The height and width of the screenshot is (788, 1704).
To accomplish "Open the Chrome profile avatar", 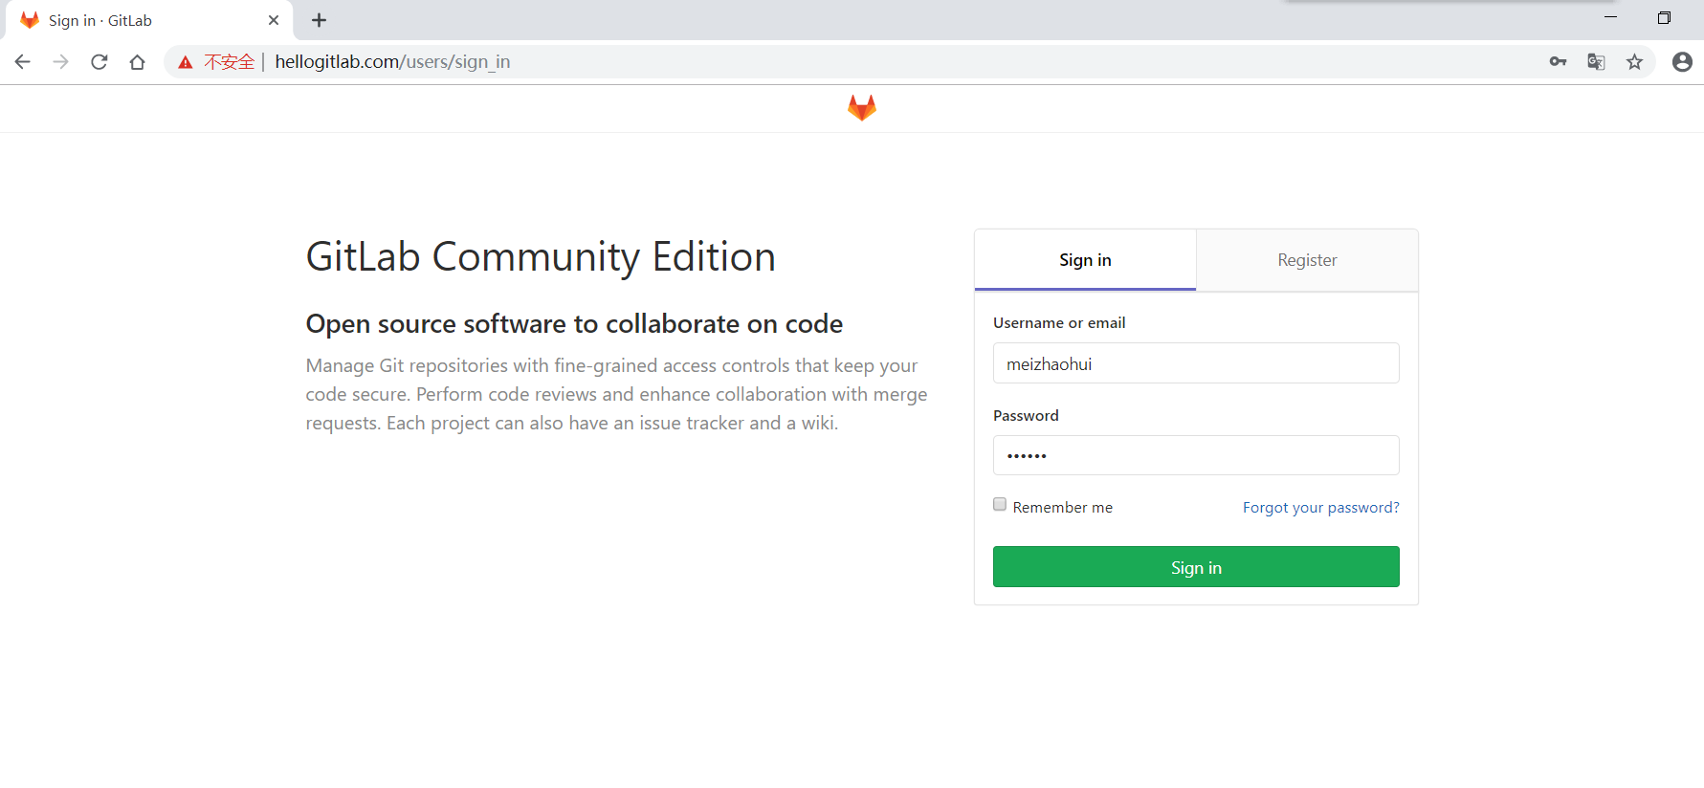I will [1682, 62].
